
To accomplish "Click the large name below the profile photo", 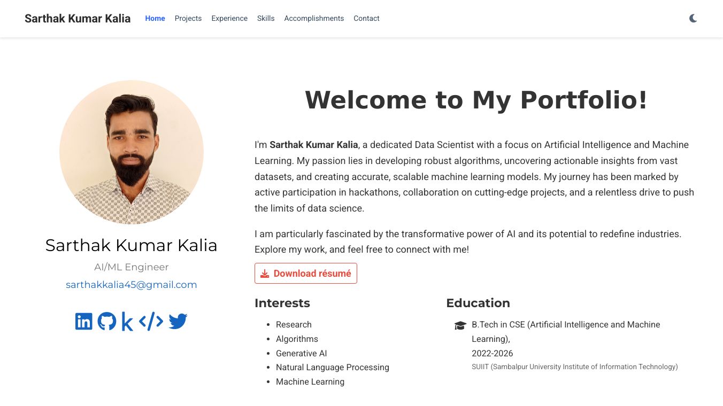I will [132, 245].
